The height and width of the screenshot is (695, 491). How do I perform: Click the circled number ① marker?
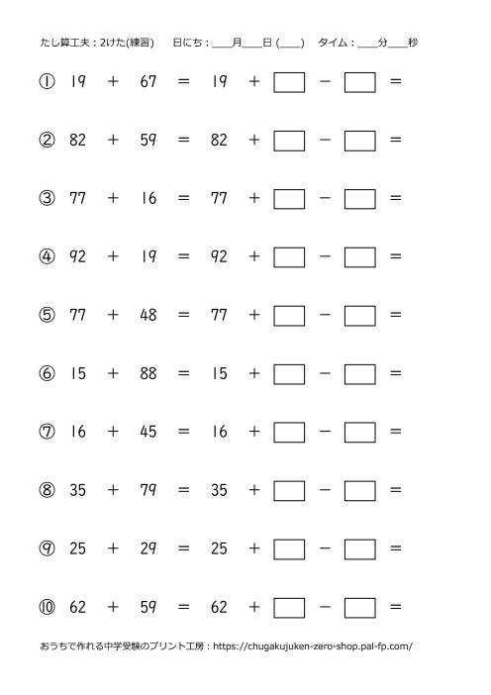(47, 81)
